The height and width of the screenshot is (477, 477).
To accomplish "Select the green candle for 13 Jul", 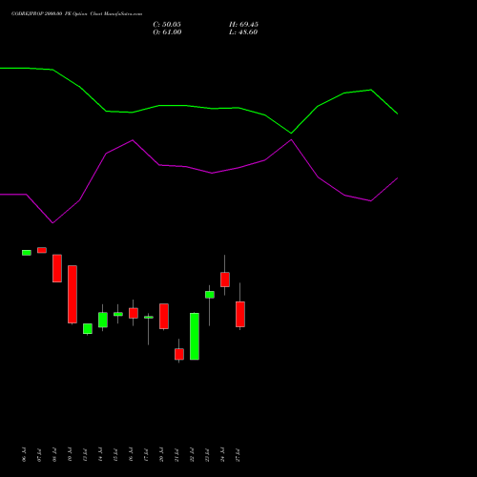I will (88, 328).
